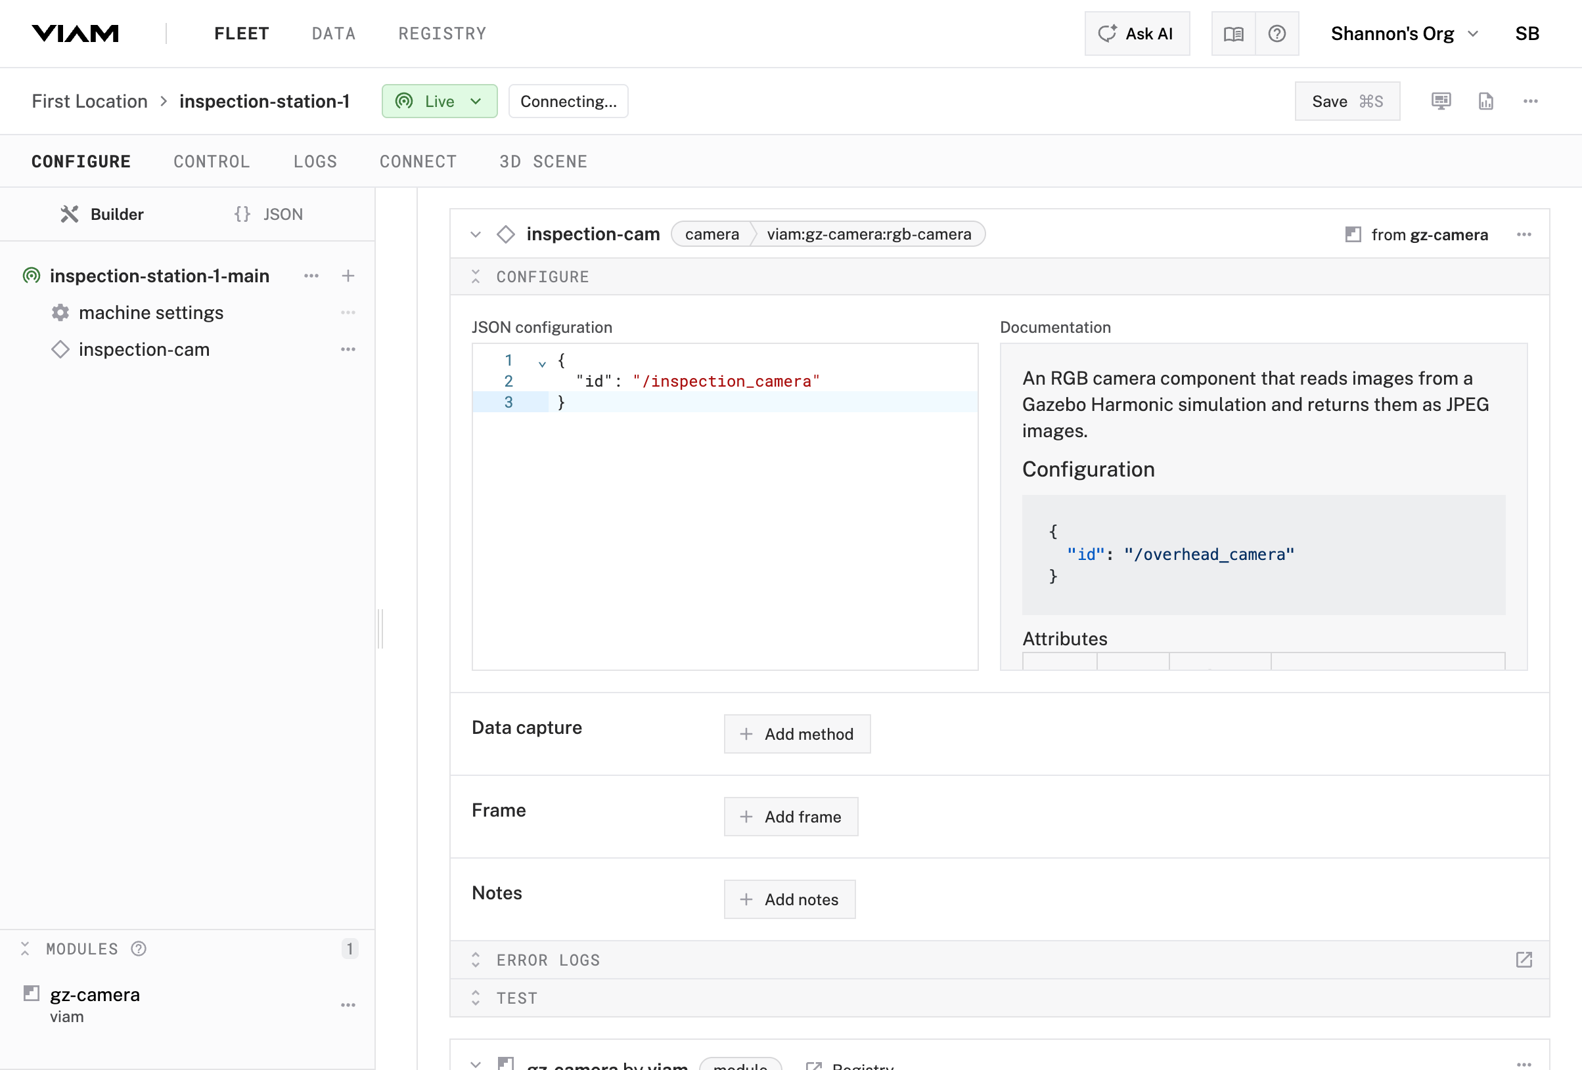
Task: Click inside the JSON configuration editor
Action: pyautogui.click(x=724, y=530)
